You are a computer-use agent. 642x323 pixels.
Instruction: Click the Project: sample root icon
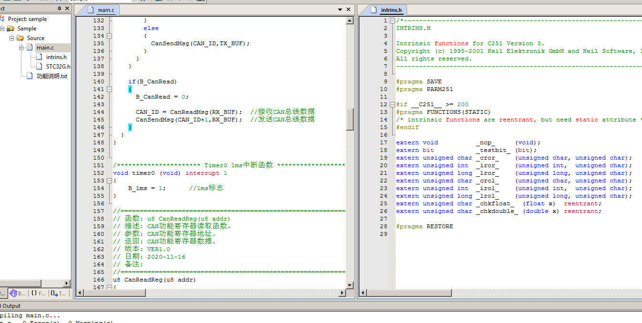point(2,19)
